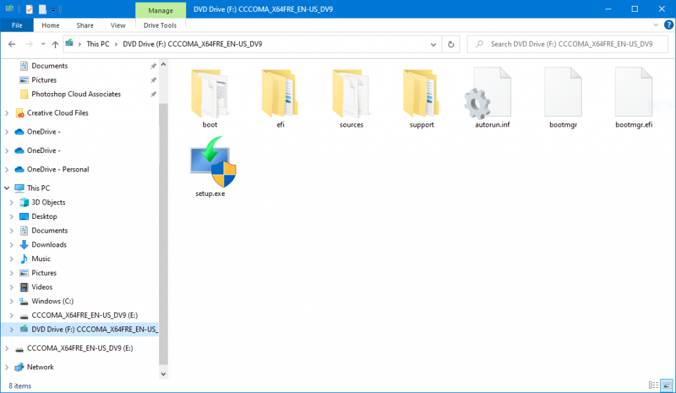Open recent locations dropdown
Image resolution: width=676 pixels, height=393 pixels.
click(43, 44)
